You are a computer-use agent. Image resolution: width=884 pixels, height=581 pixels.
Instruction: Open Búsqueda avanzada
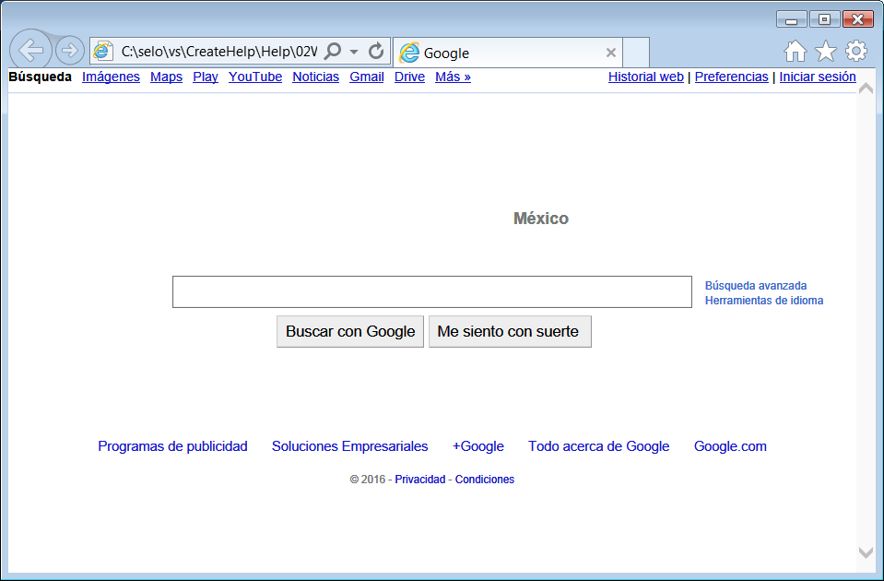click(x=756, y=285)
